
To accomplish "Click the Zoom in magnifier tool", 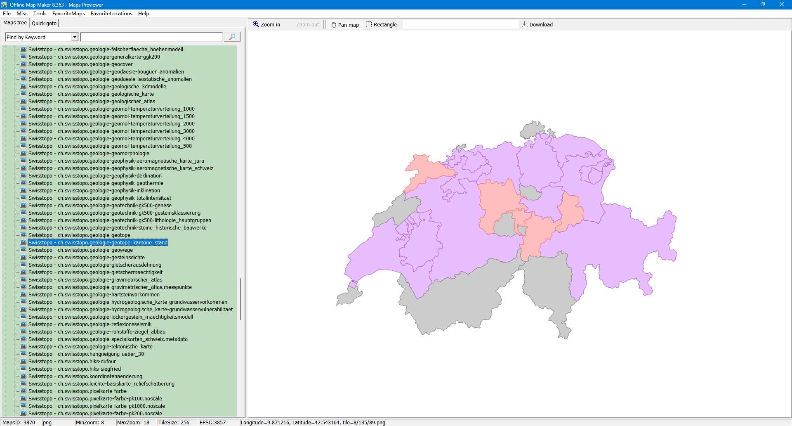I will (x=266, y=25).
